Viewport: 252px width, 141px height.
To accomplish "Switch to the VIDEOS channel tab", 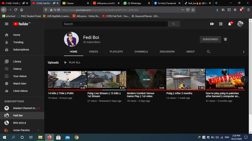I will 93,52.
